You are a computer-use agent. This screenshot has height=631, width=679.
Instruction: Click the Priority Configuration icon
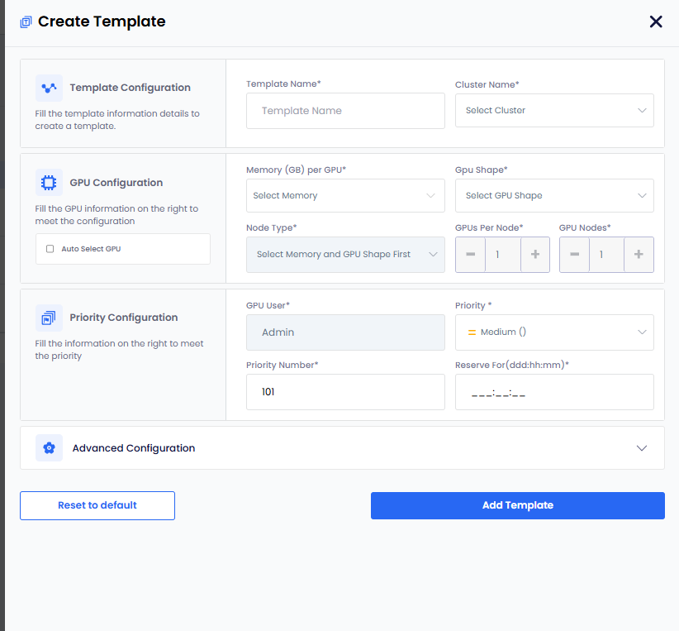pyautogui.click(x=49, y=318)
